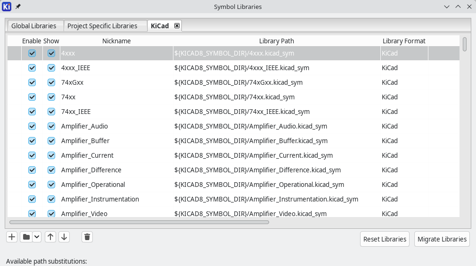Move the selected library up

pyautogui.click(x=50, y=237)
